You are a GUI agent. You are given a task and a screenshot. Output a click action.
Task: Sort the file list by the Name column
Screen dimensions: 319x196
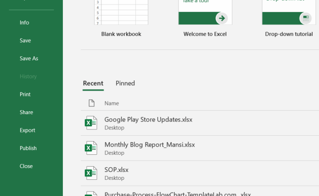[112, 103]
